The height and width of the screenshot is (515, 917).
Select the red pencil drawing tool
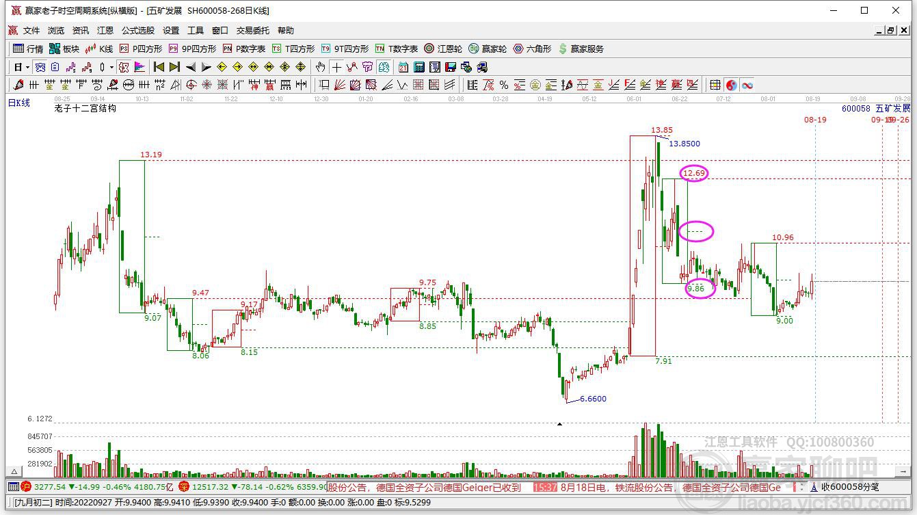[18, 85]
